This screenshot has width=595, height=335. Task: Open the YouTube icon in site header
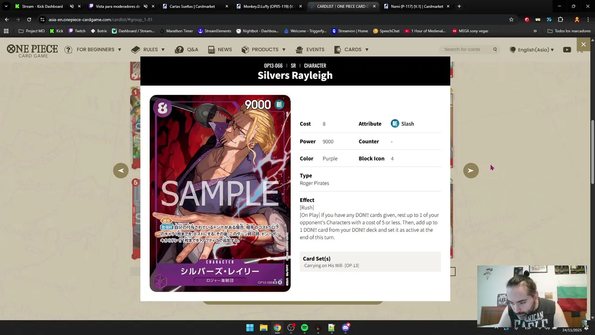[x=567, y=50]
